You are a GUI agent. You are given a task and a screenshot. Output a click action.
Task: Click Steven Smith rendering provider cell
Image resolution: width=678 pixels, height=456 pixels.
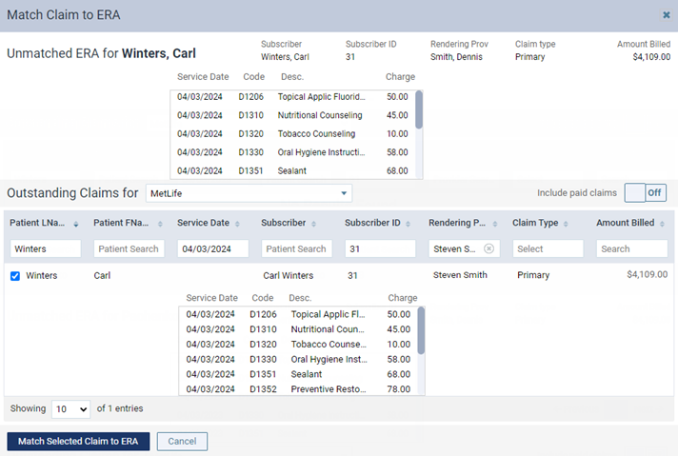460,275
